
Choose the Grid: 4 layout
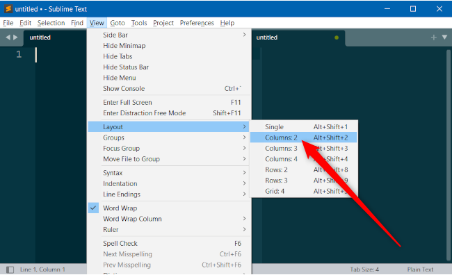[x=304, y=191]
